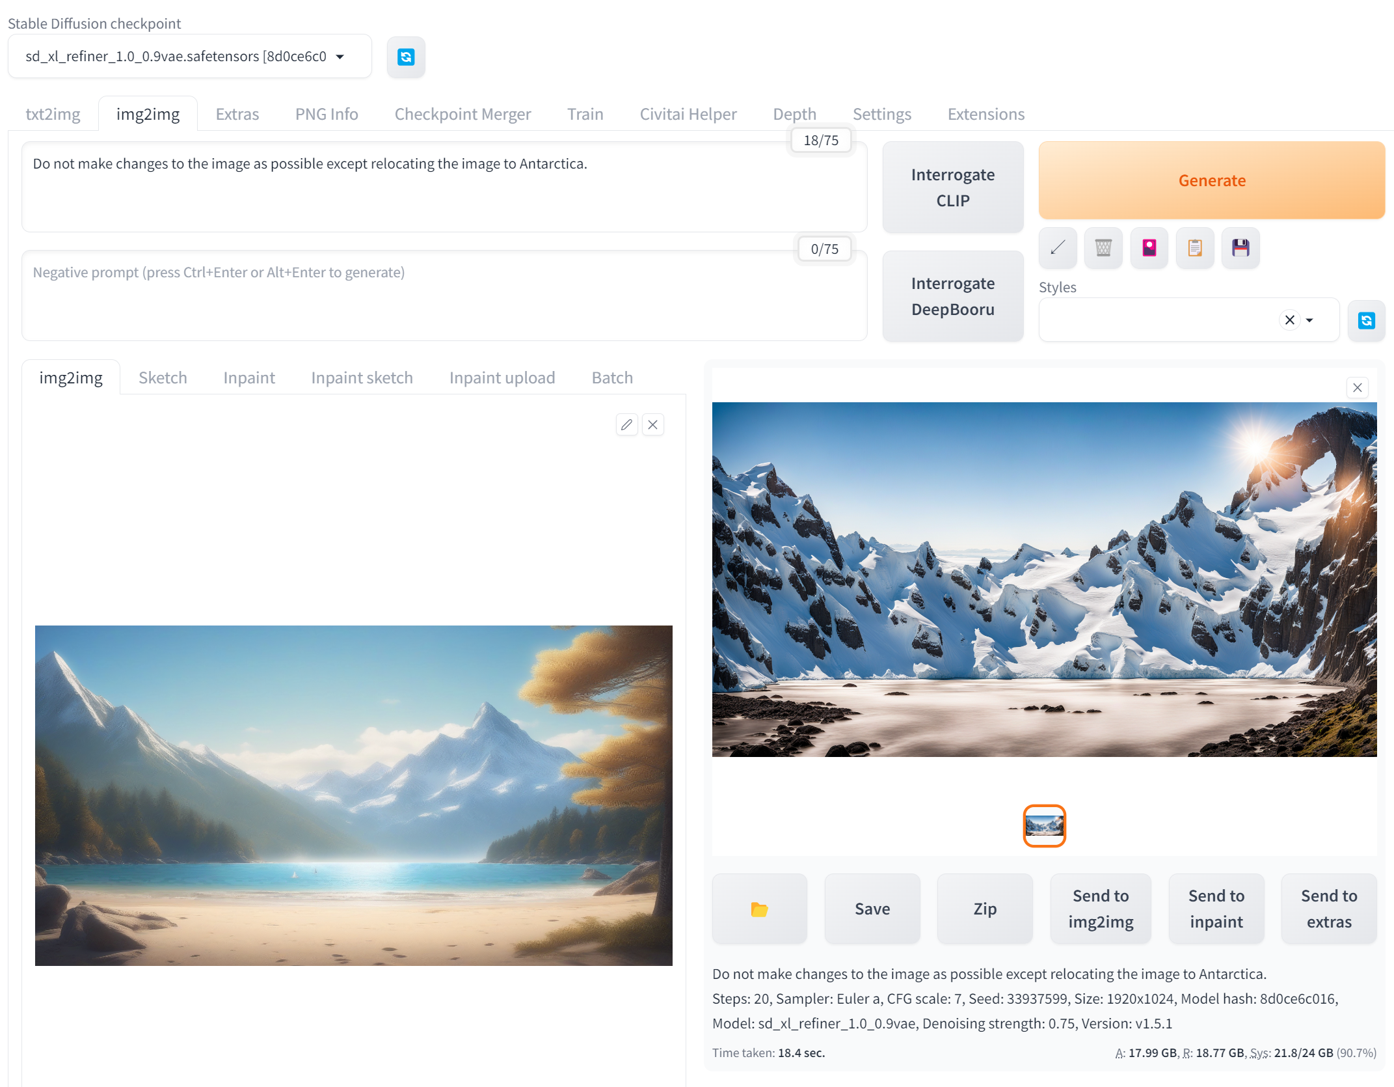Zip the generated images
1394x1087 pixels.
(985, 909)
